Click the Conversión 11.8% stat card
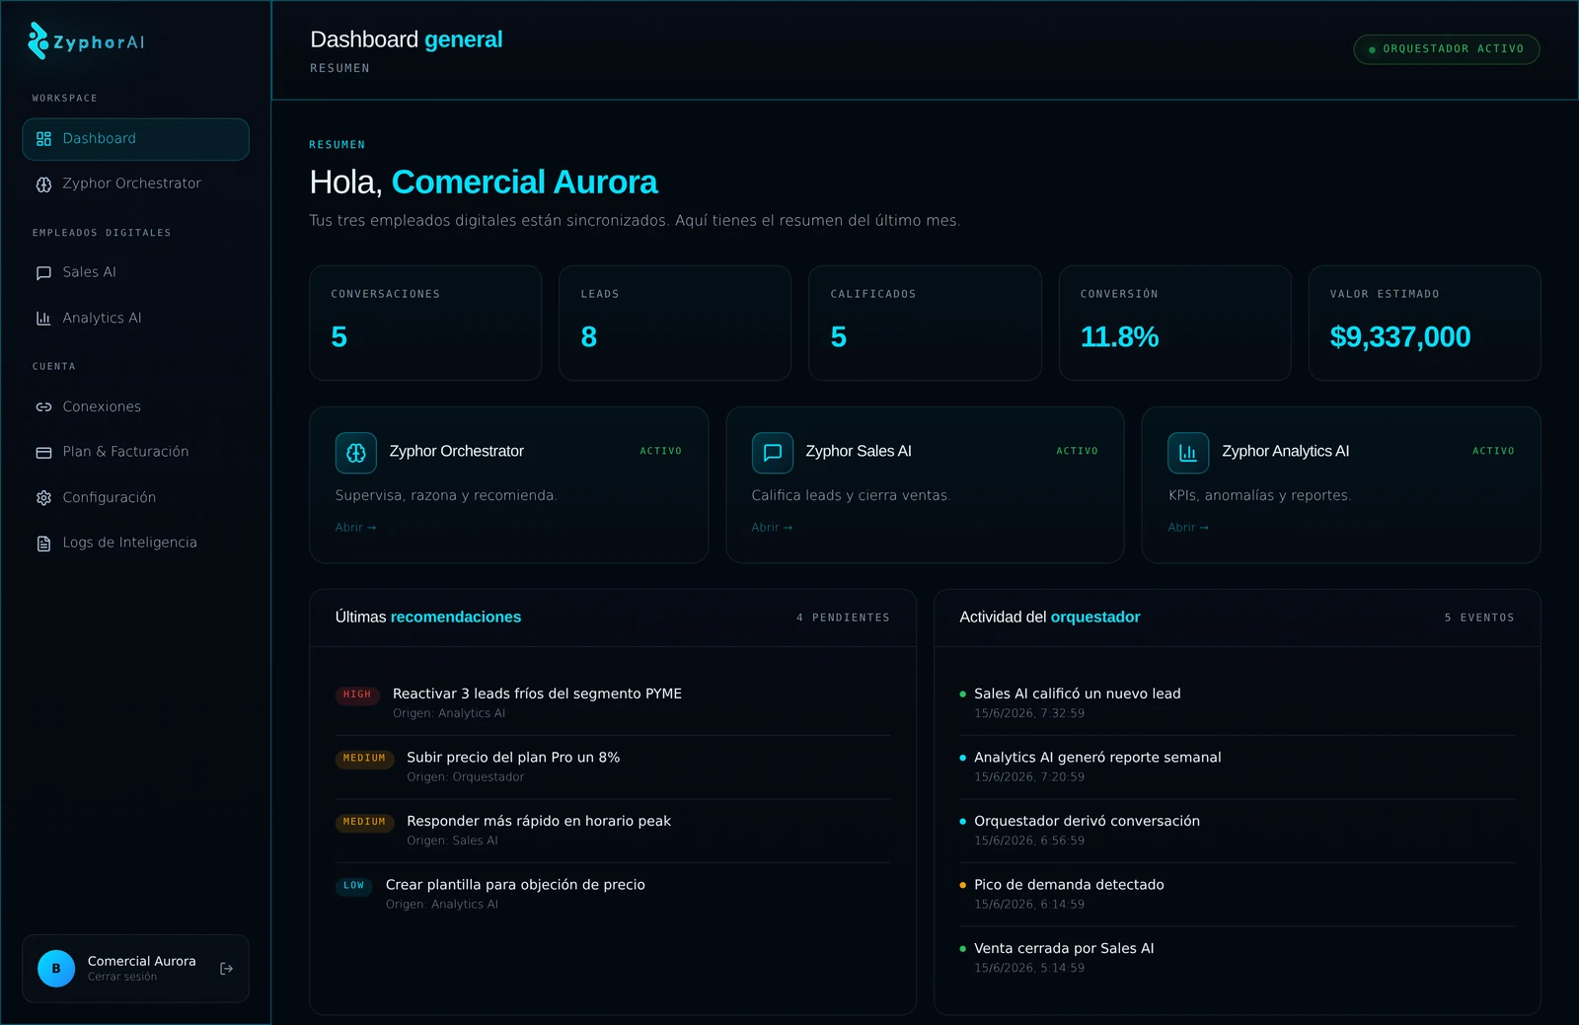This screenshot has height=1025, width=1579. tap(1174, 323)
